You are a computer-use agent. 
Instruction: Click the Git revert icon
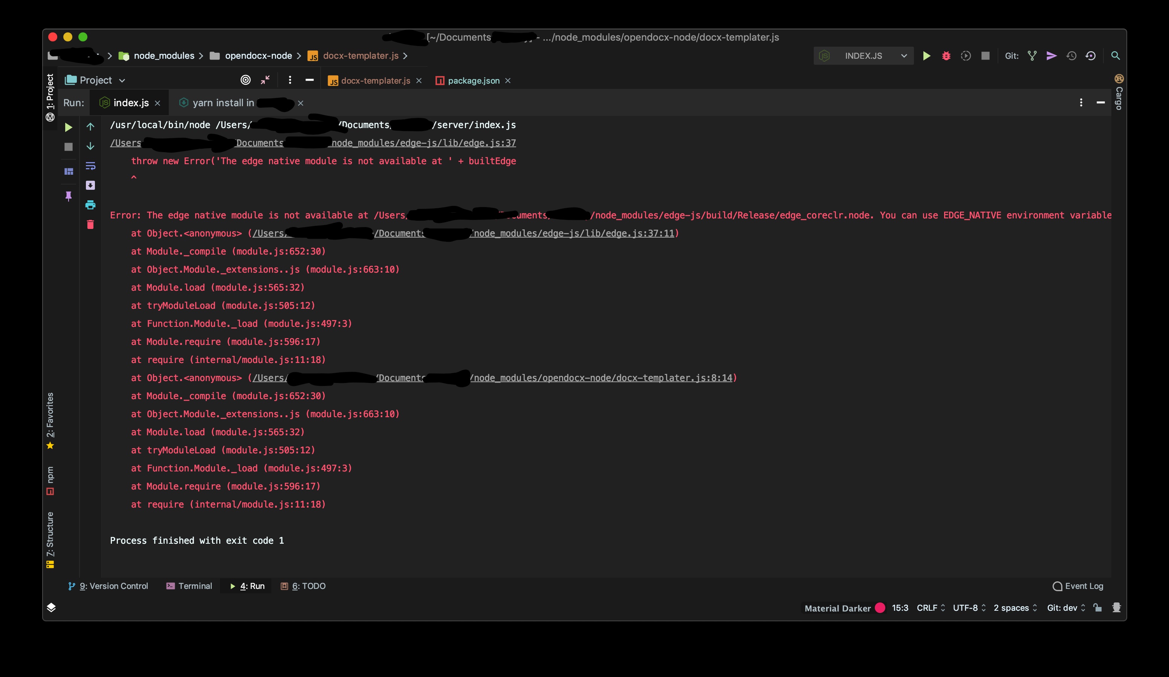coord(1091,56)
